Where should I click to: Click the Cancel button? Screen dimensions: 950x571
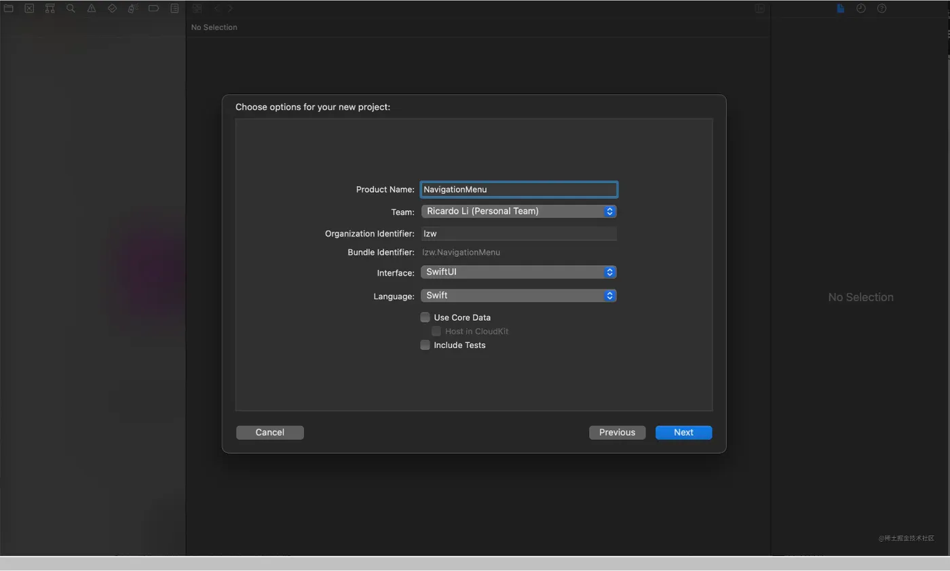click(x=270, y=433)
